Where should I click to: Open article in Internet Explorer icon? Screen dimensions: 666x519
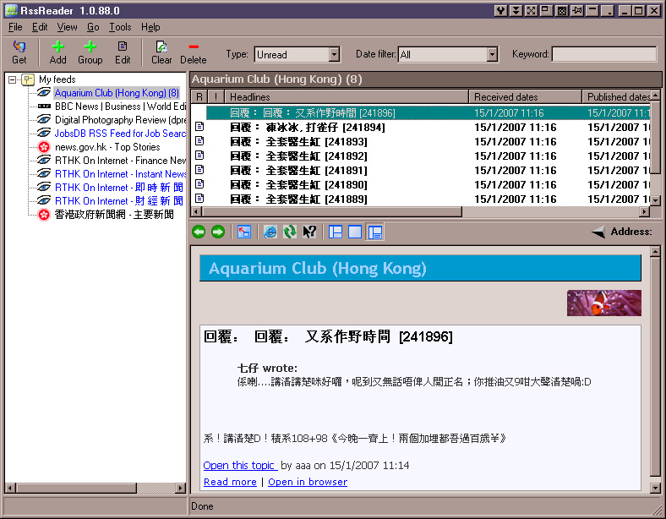[x=270, y=232]
